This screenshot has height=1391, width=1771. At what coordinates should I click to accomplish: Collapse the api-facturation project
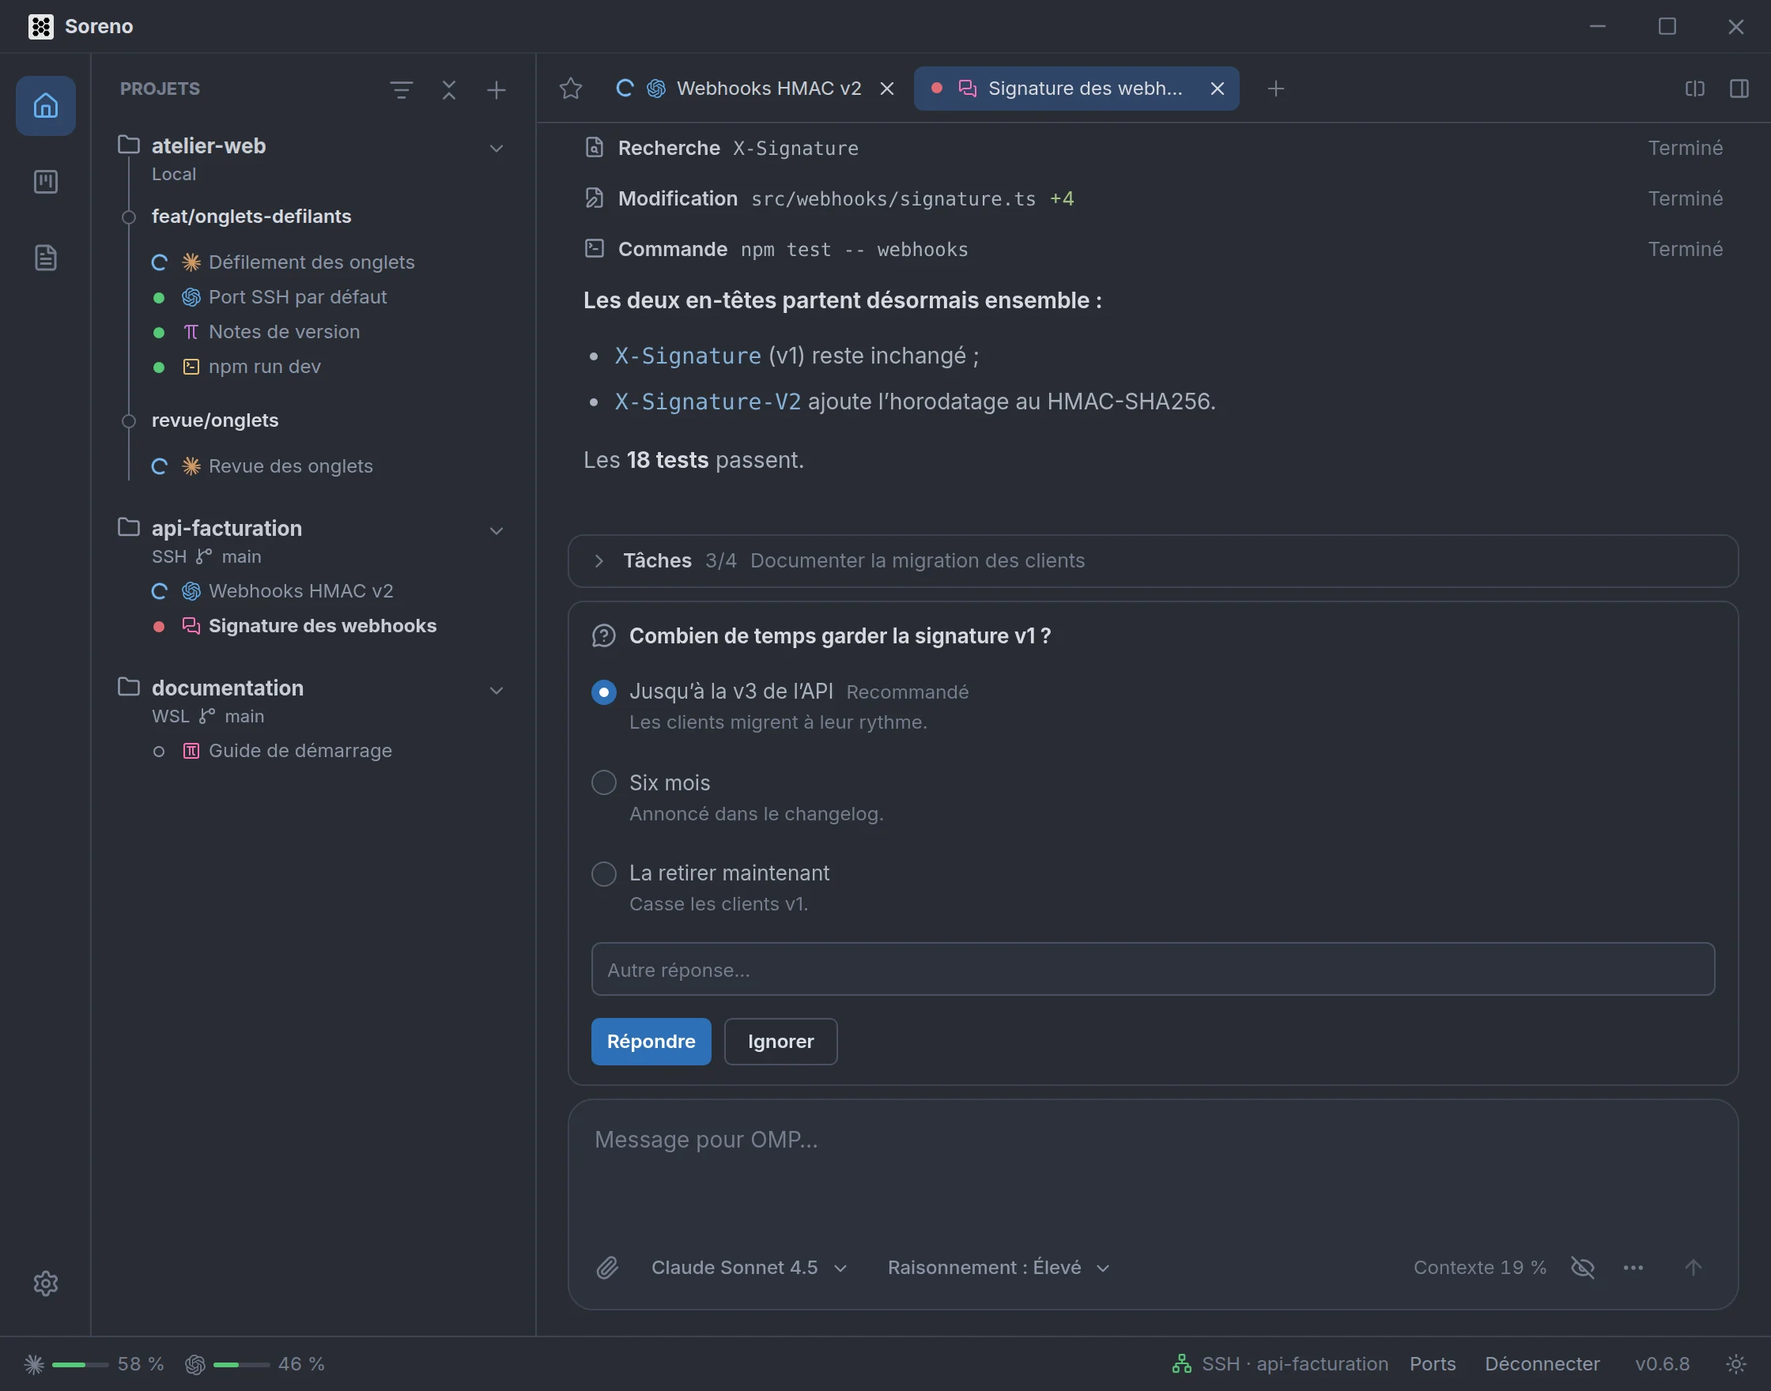click(x=496, y=531)
